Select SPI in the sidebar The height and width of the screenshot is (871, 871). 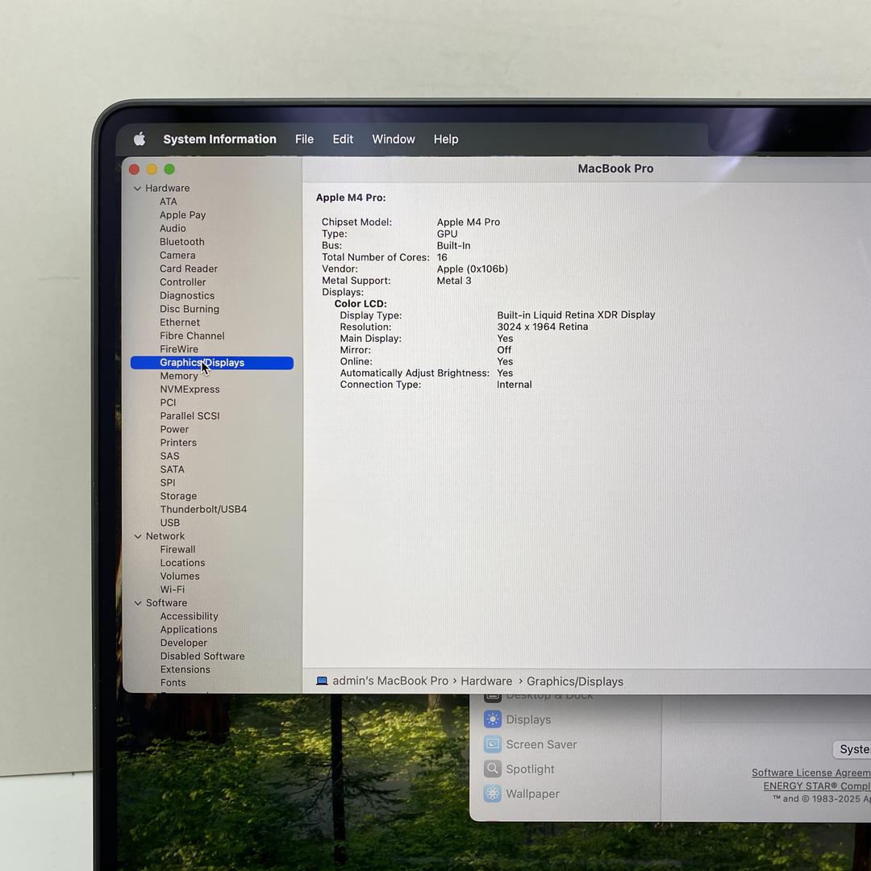(168, 483)
